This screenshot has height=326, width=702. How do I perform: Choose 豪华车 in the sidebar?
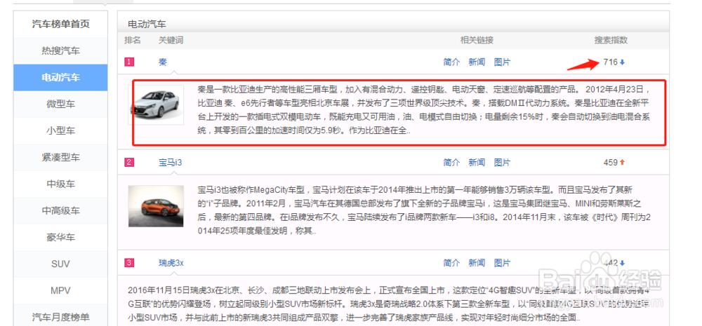coord(60,238)
